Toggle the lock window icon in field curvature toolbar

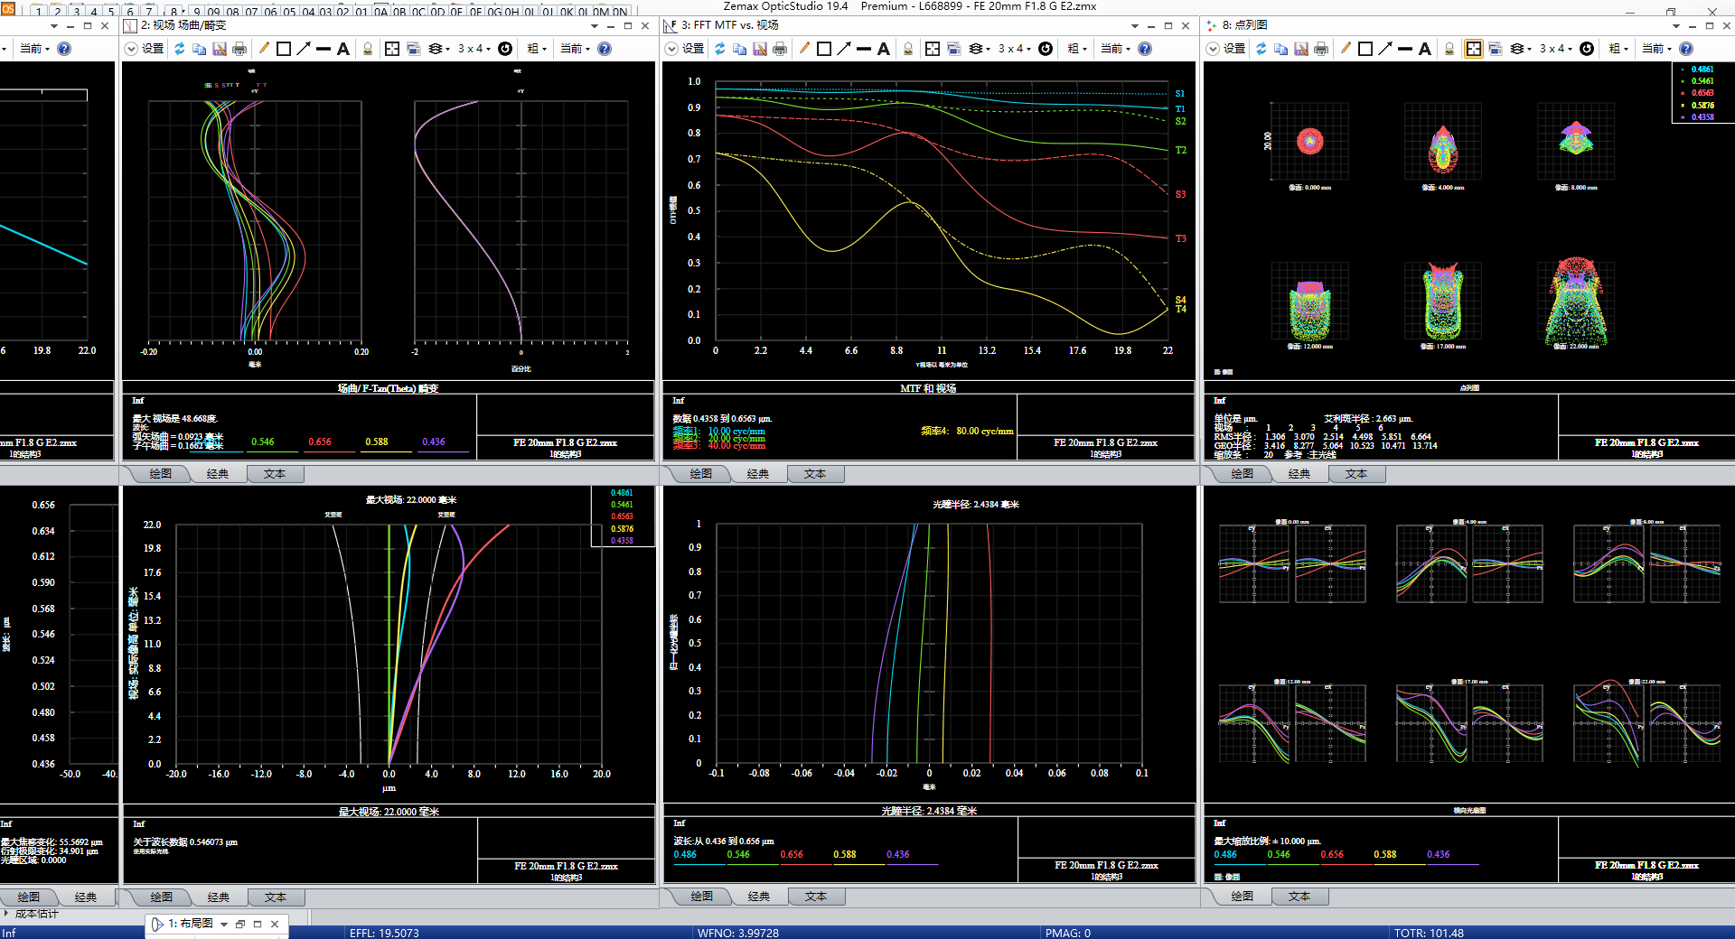click(x=368, y=49)
